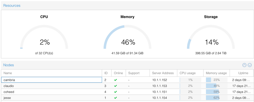Click green online checkmark for cambria

tap(116, 80)
